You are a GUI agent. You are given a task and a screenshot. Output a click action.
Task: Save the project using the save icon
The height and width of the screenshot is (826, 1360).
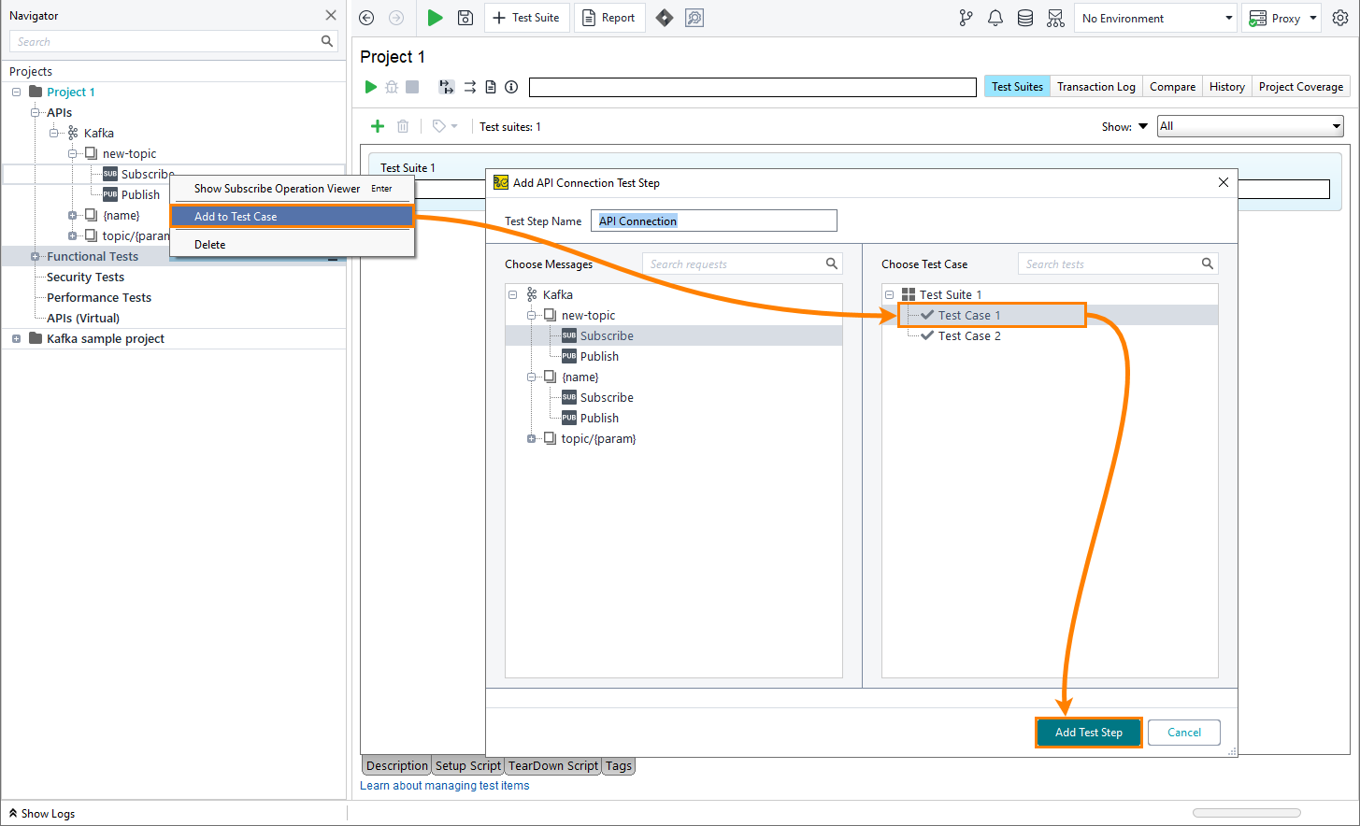click(465, 17)
